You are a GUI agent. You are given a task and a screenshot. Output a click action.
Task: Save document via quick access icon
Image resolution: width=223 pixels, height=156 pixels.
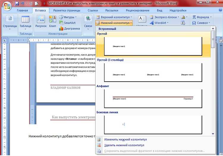click(x=17, y=3)
